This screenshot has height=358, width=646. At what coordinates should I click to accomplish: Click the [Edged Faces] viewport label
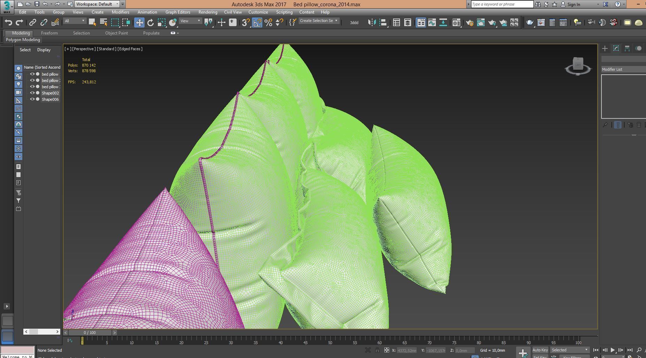[x=130, y=49]
